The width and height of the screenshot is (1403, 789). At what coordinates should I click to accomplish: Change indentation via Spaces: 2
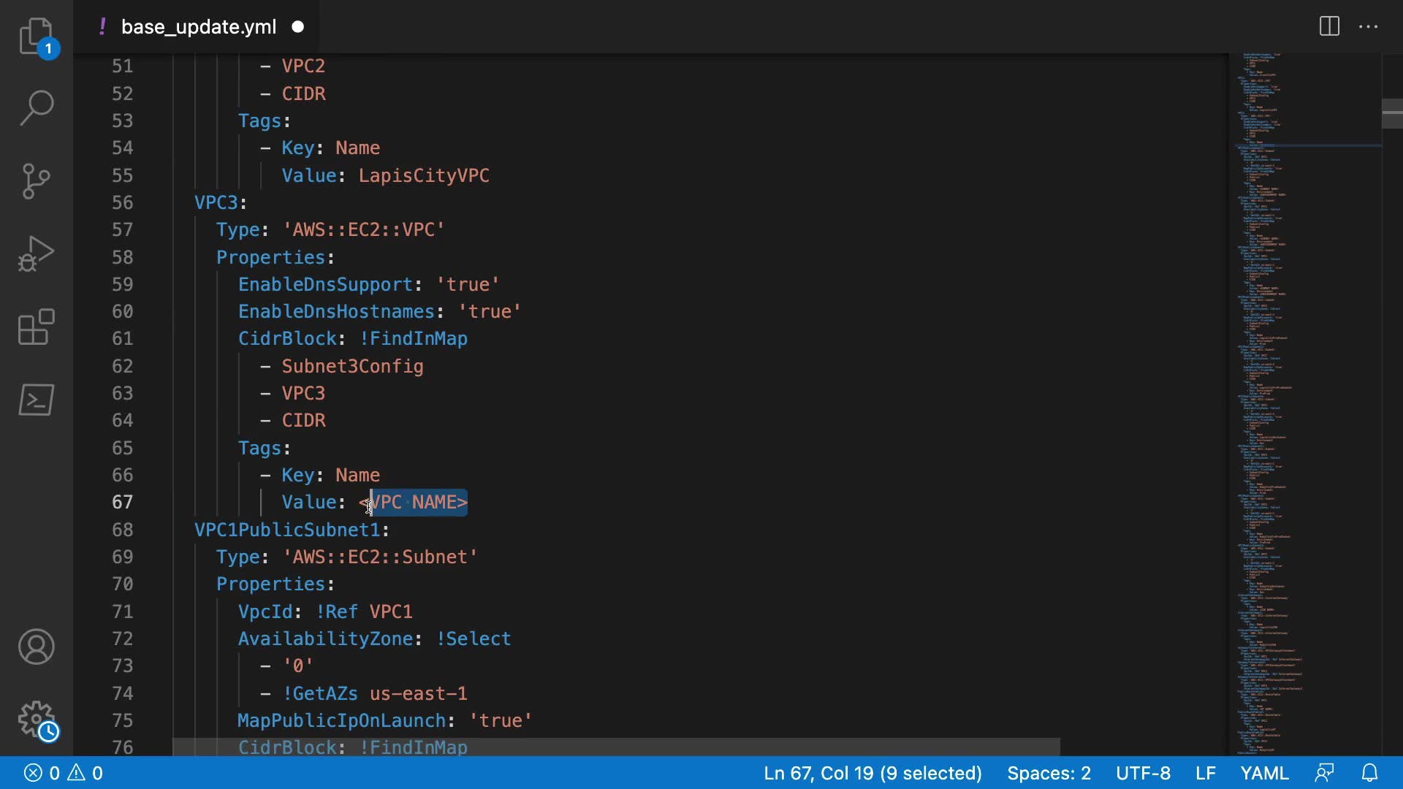1049,773
